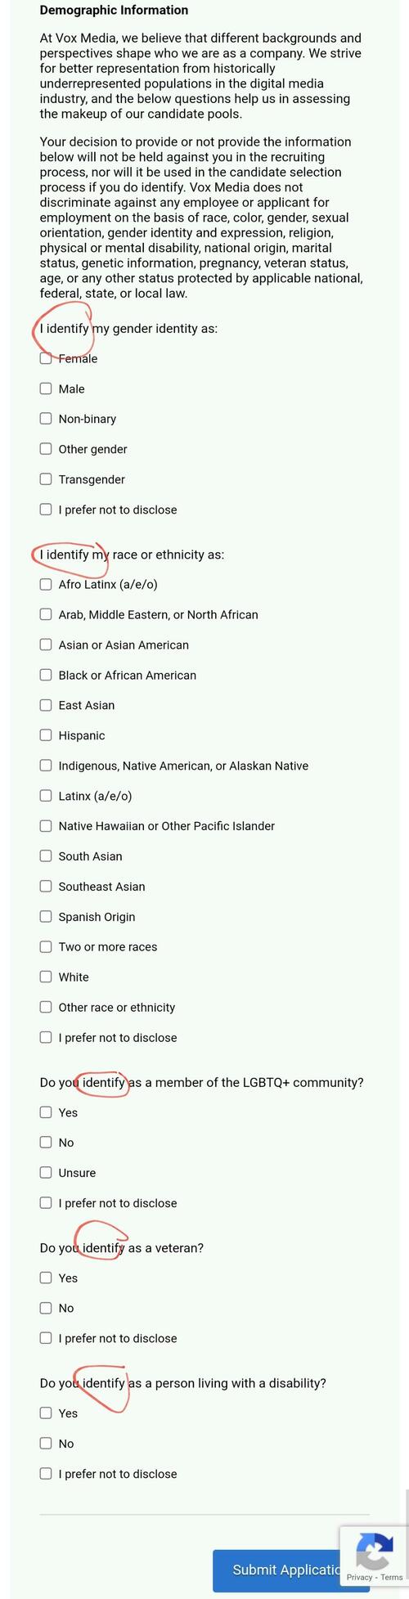
Task: Tick Yes for person living with disability
Action: tap(46, 1413)
